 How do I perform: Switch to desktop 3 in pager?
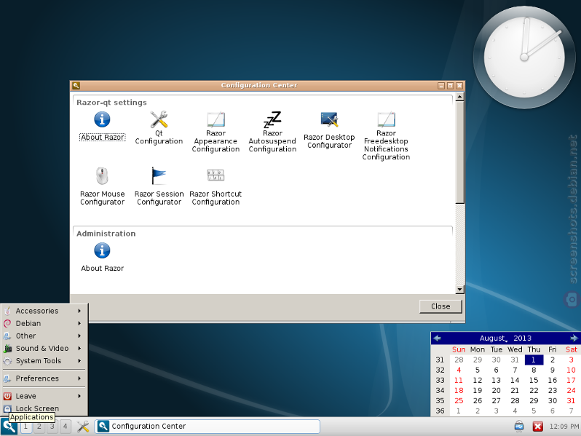click(52, 427)
